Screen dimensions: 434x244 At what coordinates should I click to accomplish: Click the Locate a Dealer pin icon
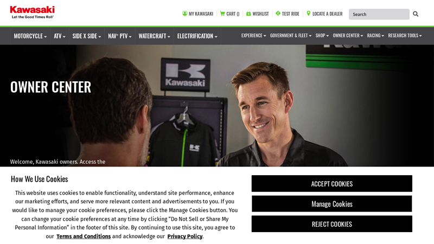coord(308,13)
